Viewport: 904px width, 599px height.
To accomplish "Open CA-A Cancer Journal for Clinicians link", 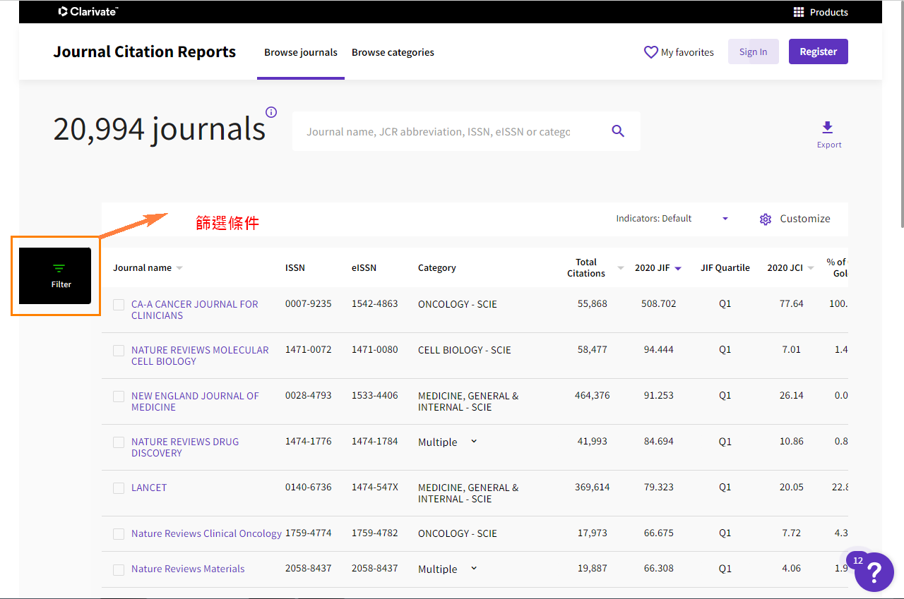I will click(x=195, y=310).
